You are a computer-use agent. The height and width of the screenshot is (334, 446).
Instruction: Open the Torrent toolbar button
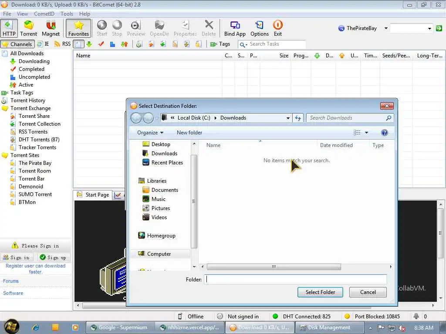[x=28, y=28]
